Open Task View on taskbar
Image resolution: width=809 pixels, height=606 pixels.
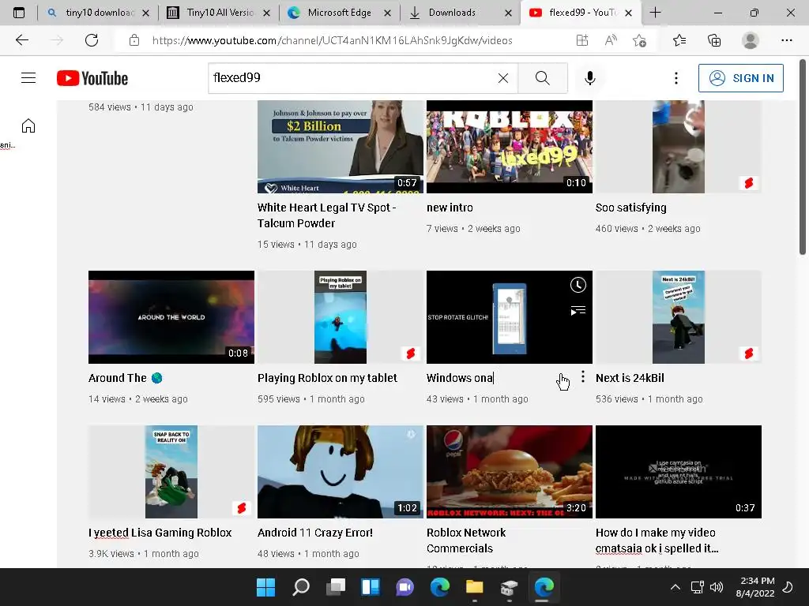click(336, 587)
